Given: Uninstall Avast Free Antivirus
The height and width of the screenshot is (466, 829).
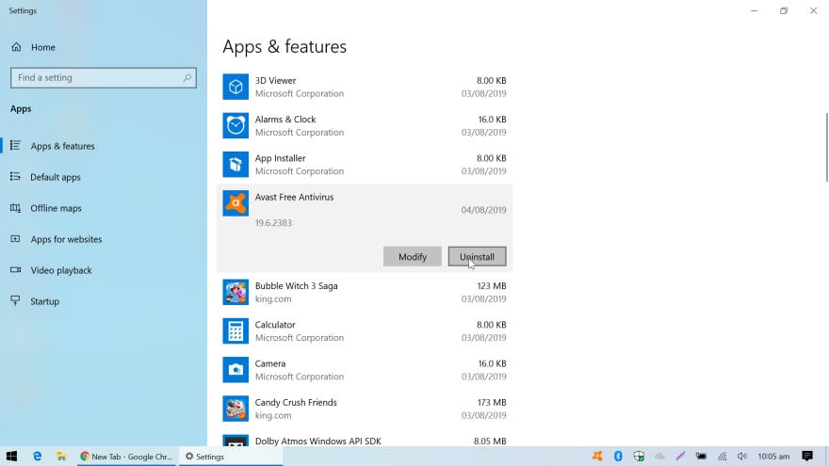Looking at the screenshot, I should pyautogui.click(x=477, y=256).
